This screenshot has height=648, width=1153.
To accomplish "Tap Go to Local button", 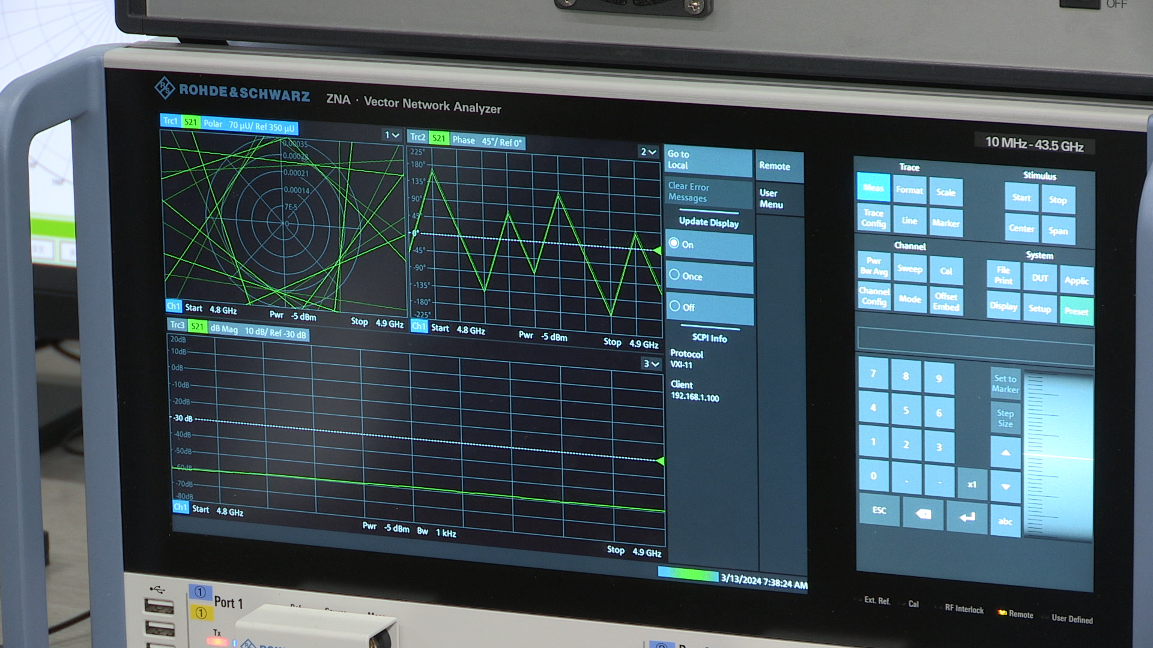I will coord(708,160).
